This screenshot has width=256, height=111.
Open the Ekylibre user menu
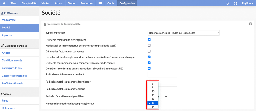click(248, 3)
